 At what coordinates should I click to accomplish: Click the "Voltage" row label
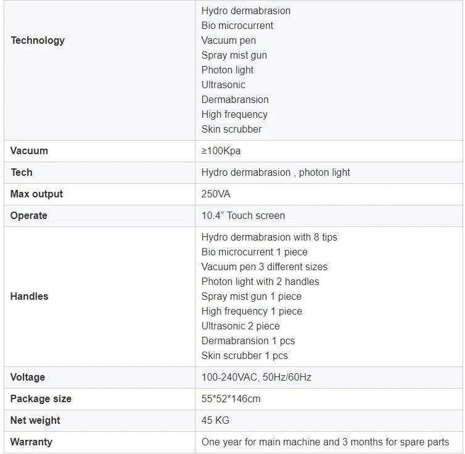[28, 378]
